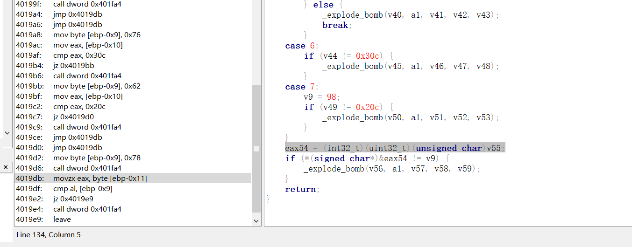The width and height of the screenshot is (632, 247).
Task: Select line 4019a4 jmp 0x4019db
Action: [133, 14]
